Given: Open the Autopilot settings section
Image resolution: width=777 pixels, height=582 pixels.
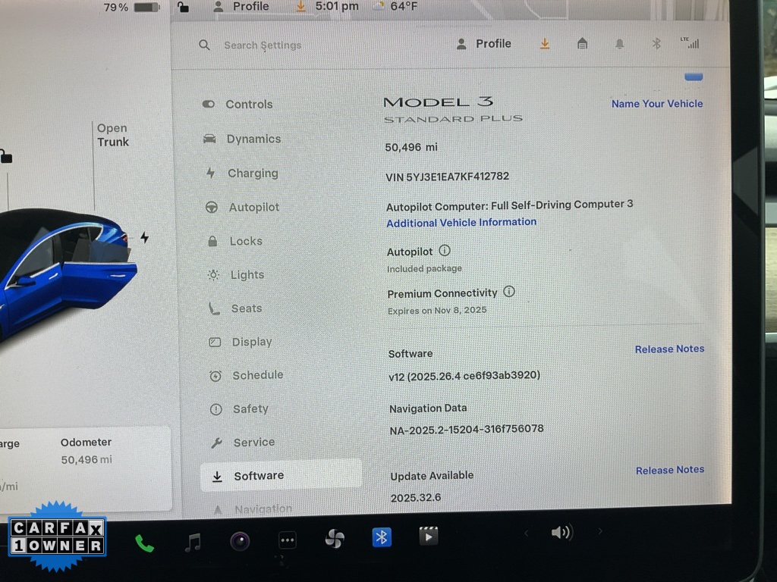Looking at the screenshot, I should (253, 208).
